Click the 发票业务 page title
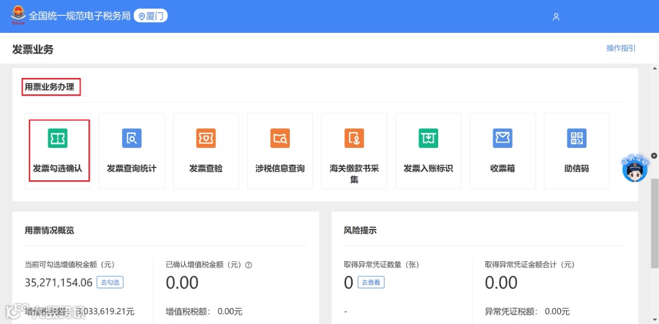Screen dimensions: 659x324 [x=33, y=49]
